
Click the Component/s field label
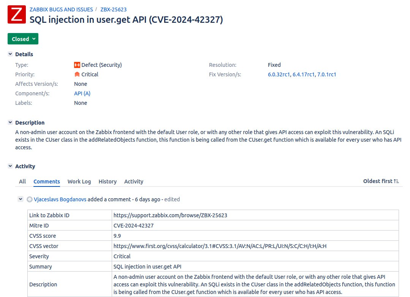pyautogui.click(x=32, y=93)
